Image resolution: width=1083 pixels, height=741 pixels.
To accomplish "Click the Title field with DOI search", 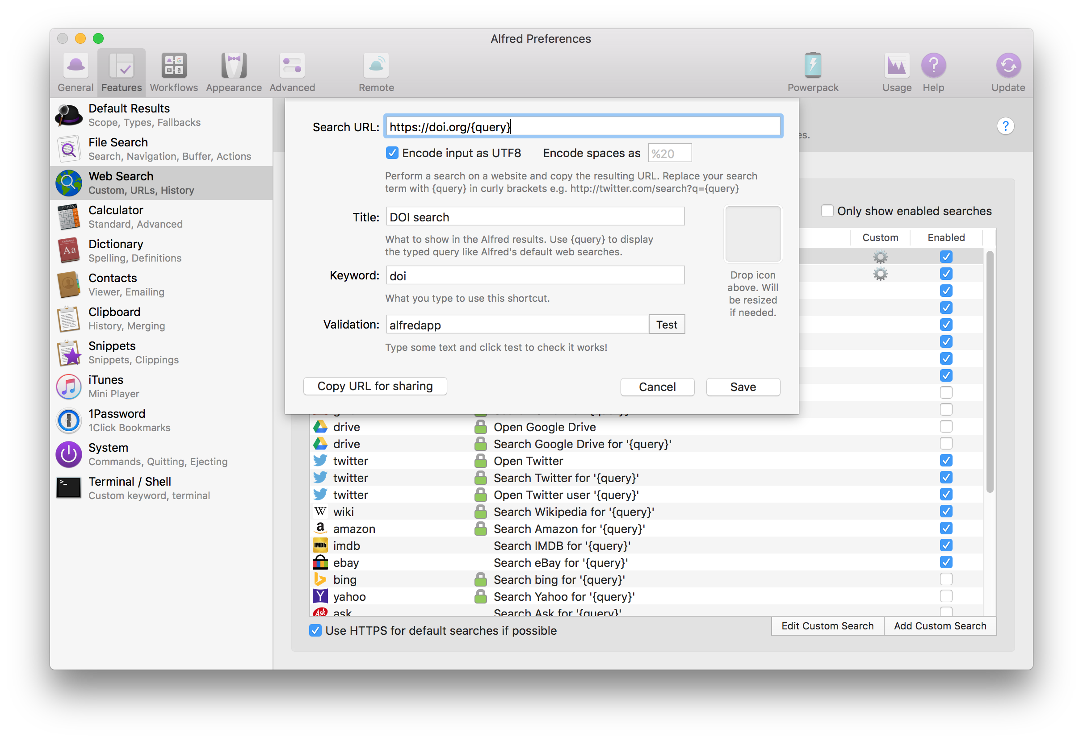I will 535,217.
